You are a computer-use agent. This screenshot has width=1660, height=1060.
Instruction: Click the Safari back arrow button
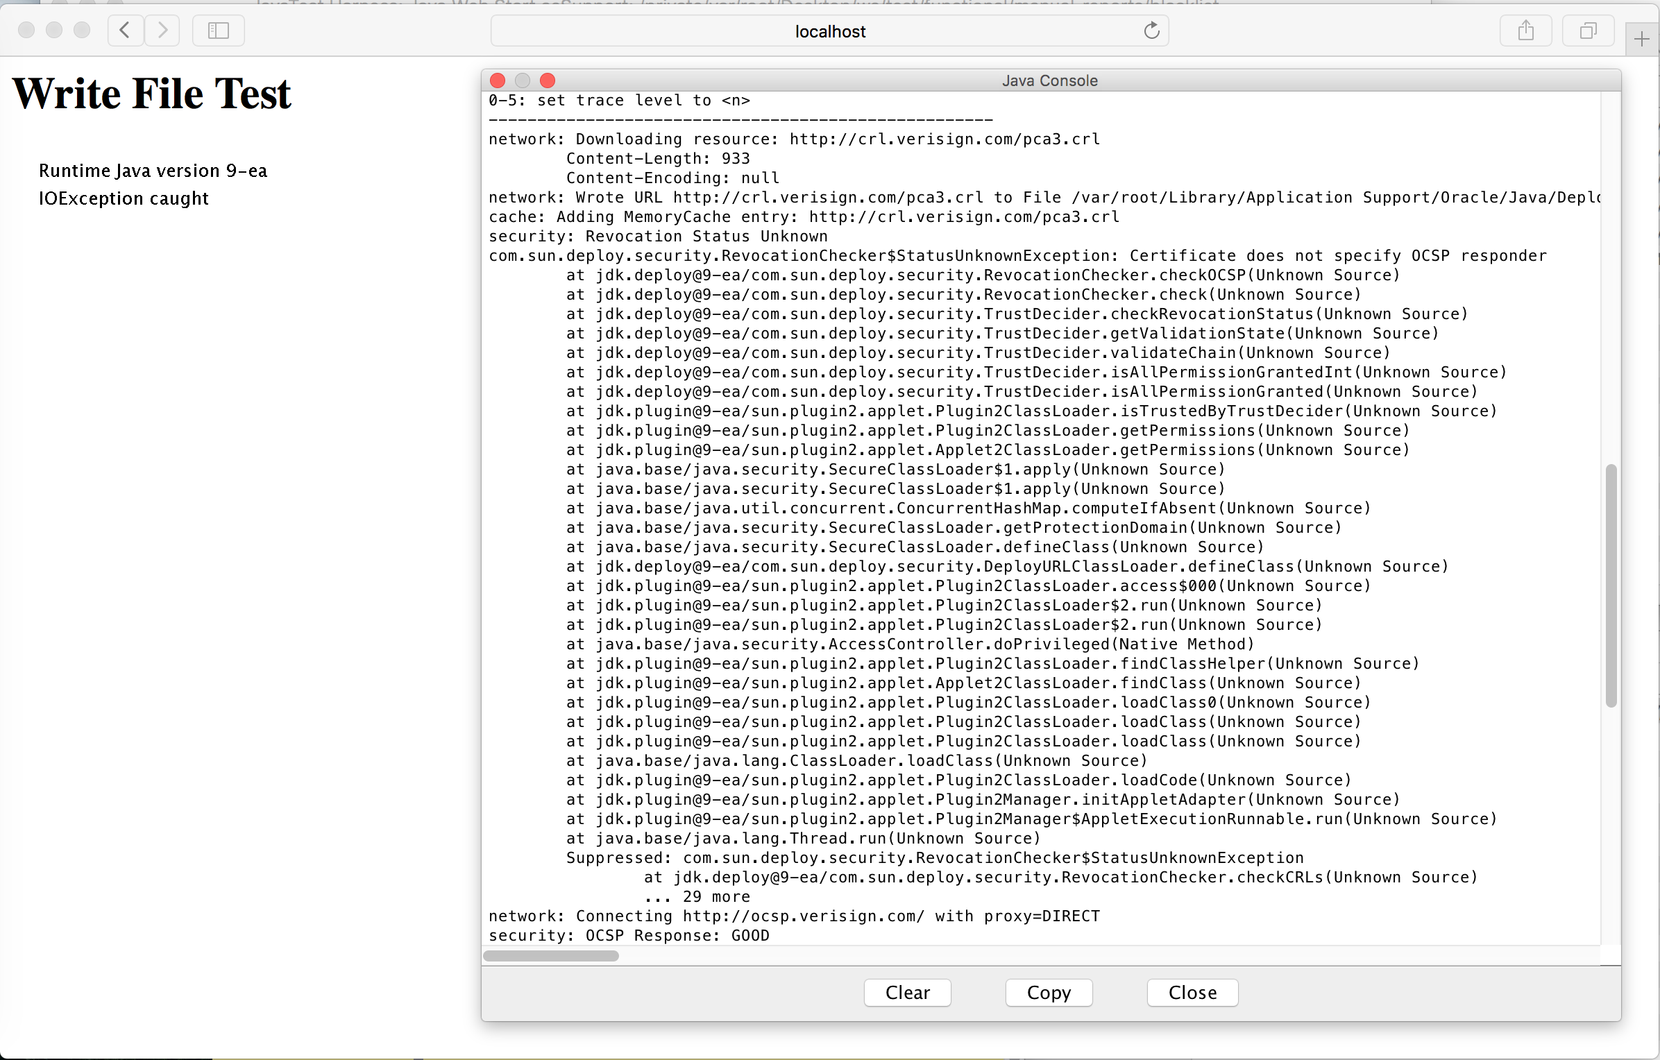tap(125, 31)
